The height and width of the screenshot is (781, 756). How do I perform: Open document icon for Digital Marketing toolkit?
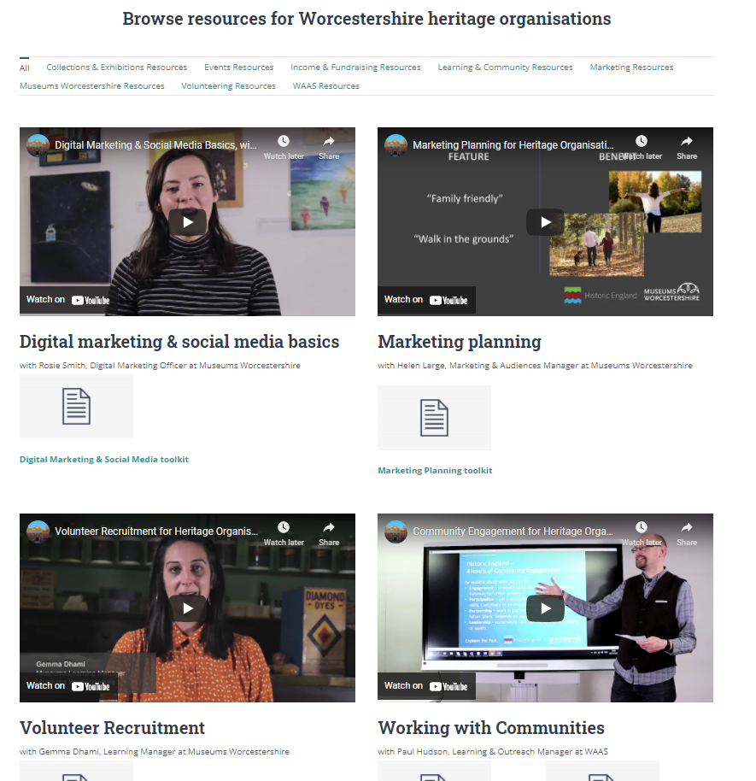pyautogui.click(x=76, y=407)
